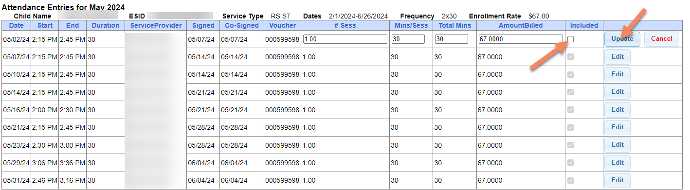This screenshot has height=190, width=690.
Task: Click the Signed column header
Action: (x=203, y=25)
